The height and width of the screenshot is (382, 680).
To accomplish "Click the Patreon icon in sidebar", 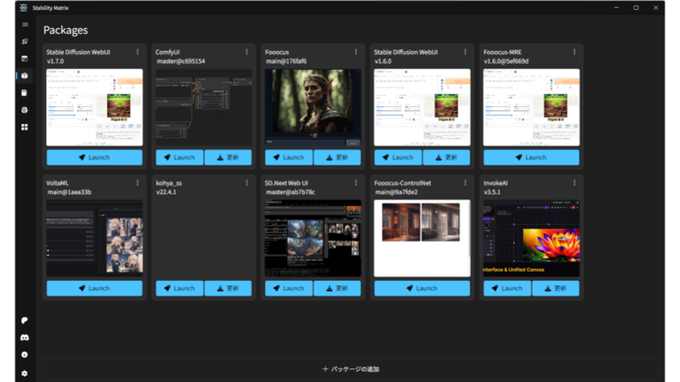I will (x=25, y=321).
